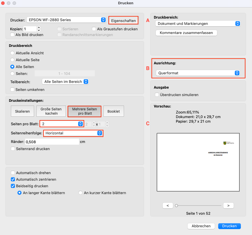Click the previous page arrow under preview
This screenshot has height=235, width=252.
[168, 205]
